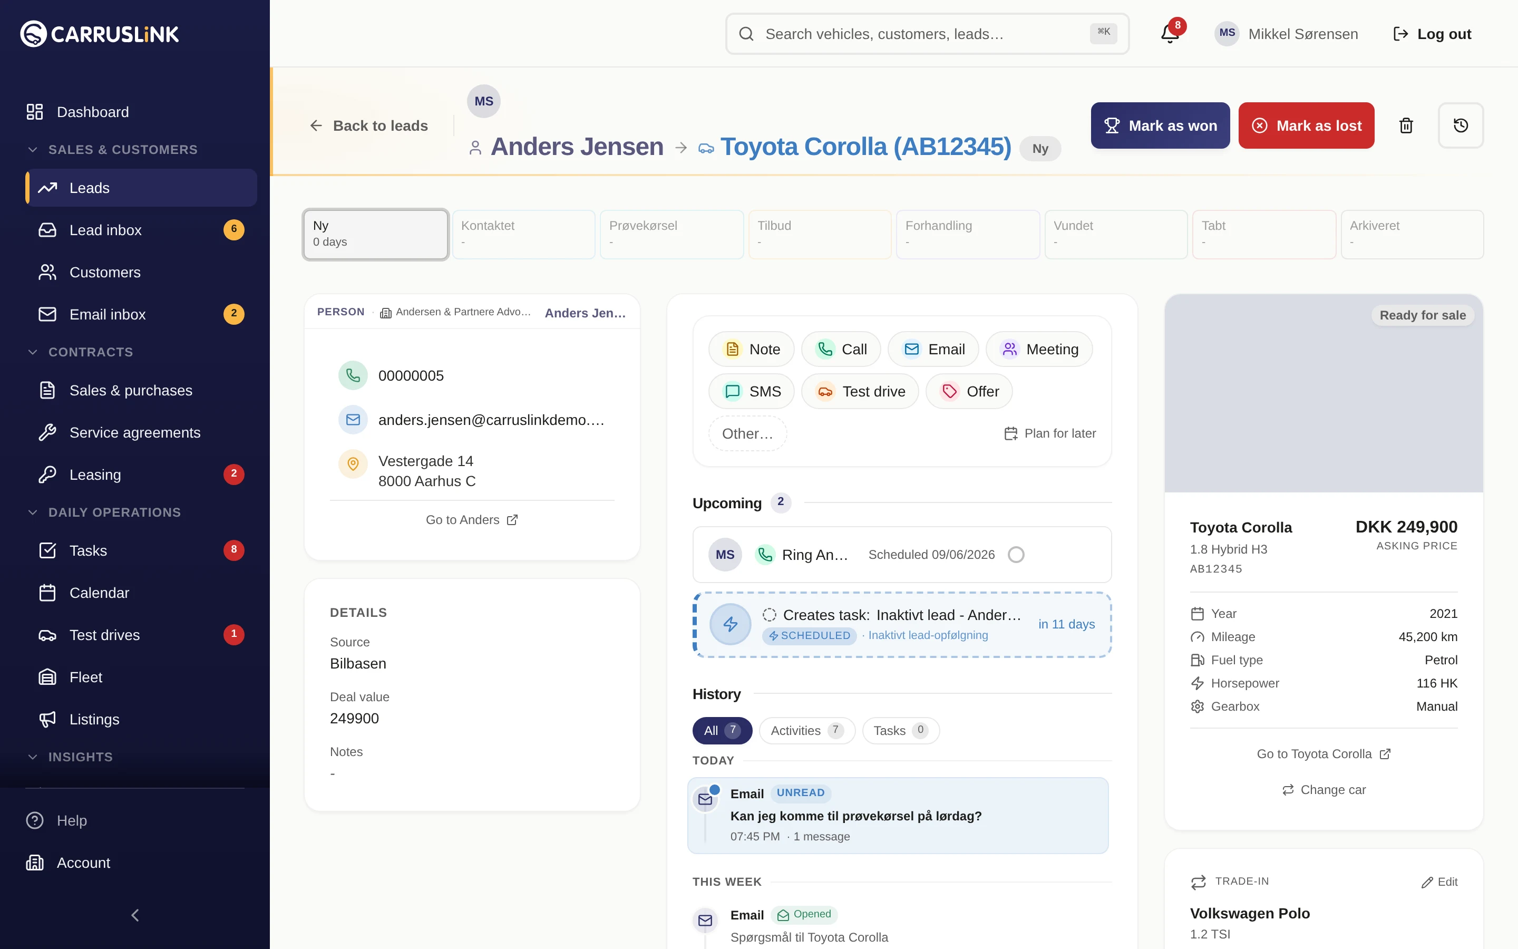The width and height of the screenshot is (1518, 949).
Task: Create an Offer activity
Action: 969,392
